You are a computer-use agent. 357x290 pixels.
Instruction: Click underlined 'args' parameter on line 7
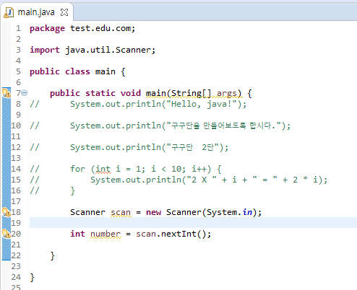pyautogui.click(x=227, y=94)
